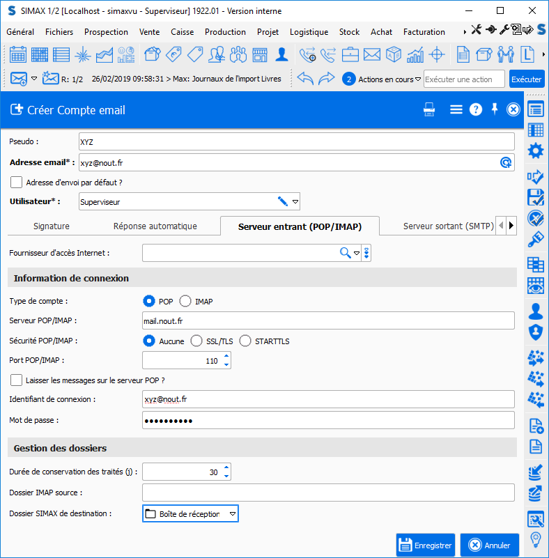Image resolution: width=549 pixels, height=558 pixels.
Task: Click the printer icon in form header
Action: 430,109
